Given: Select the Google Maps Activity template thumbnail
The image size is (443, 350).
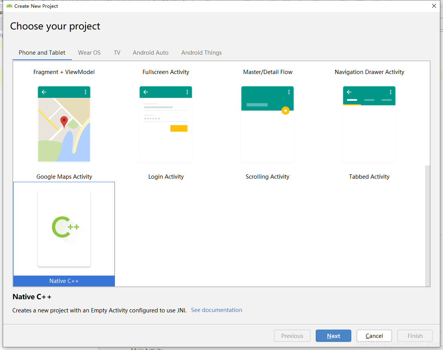Looking at the screenshot, I should click(x=64, y=124).
